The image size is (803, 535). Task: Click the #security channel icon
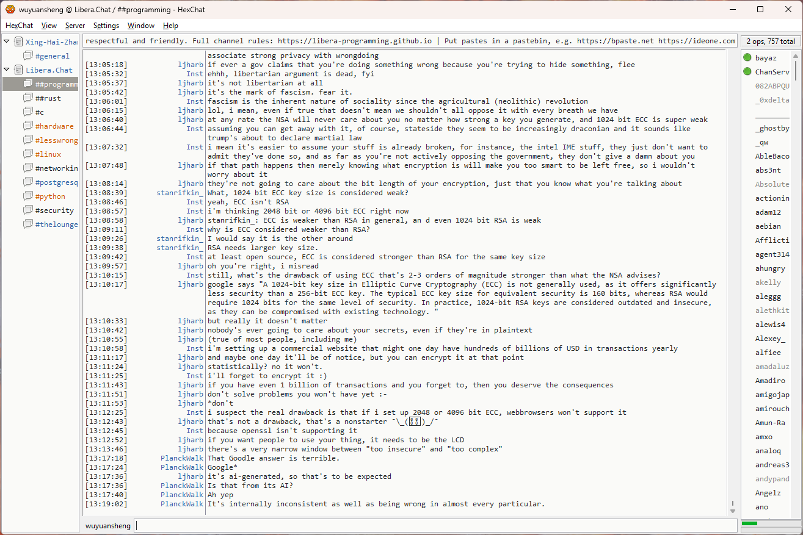pyautogui.click(x=28, y=210)
